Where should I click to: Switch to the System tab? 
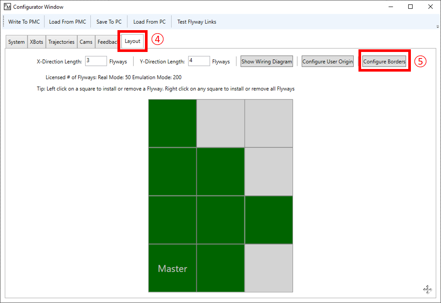pyautogui.click(x=16, y=41)
